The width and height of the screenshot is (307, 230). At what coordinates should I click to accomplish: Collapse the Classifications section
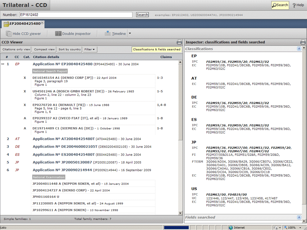pyautogui.click(x=299, y=49)
